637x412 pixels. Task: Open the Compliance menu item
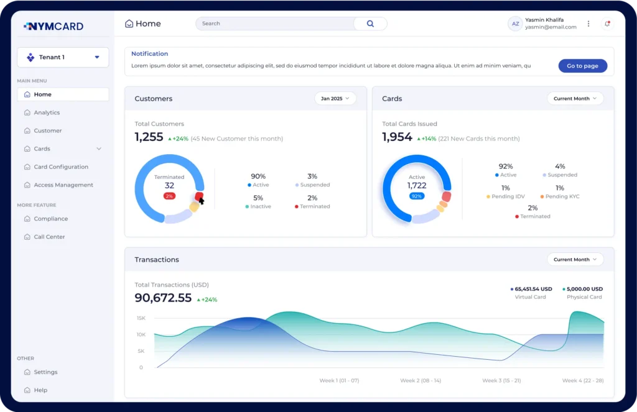point(51,219)
